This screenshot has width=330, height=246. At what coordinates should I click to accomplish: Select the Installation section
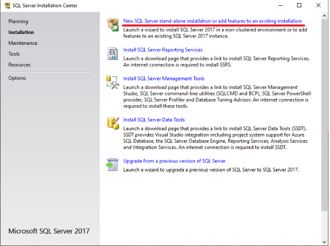coord(21,32)
